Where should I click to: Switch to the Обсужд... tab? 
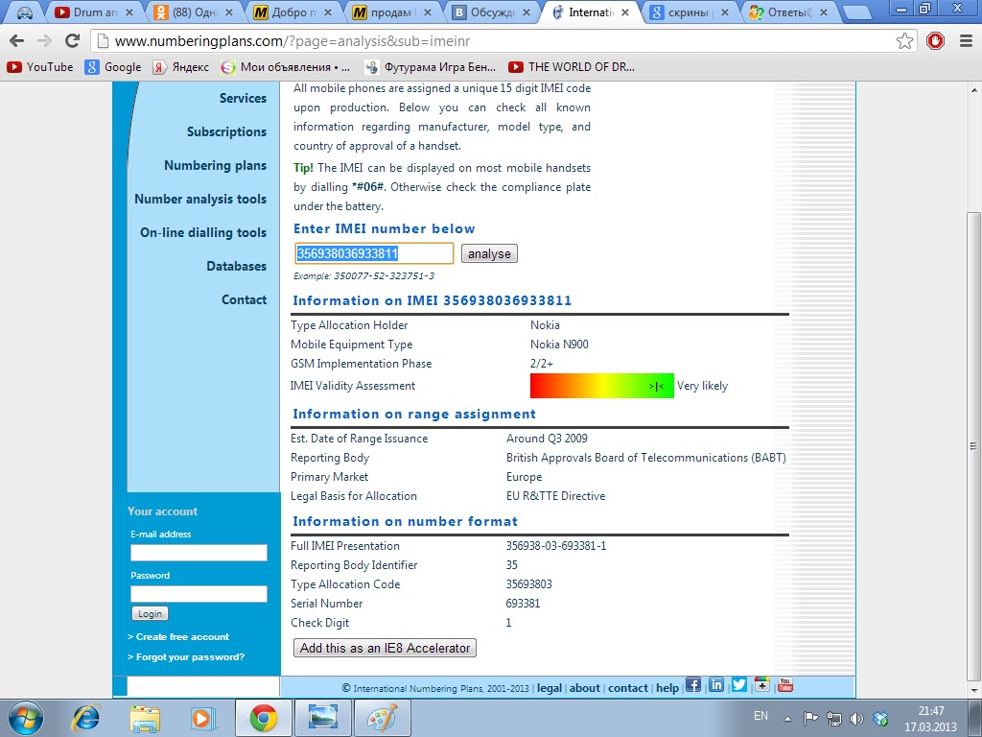point(490,12)
